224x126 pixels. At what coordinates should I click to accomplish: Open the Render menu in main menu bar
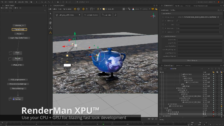point(11,2)
